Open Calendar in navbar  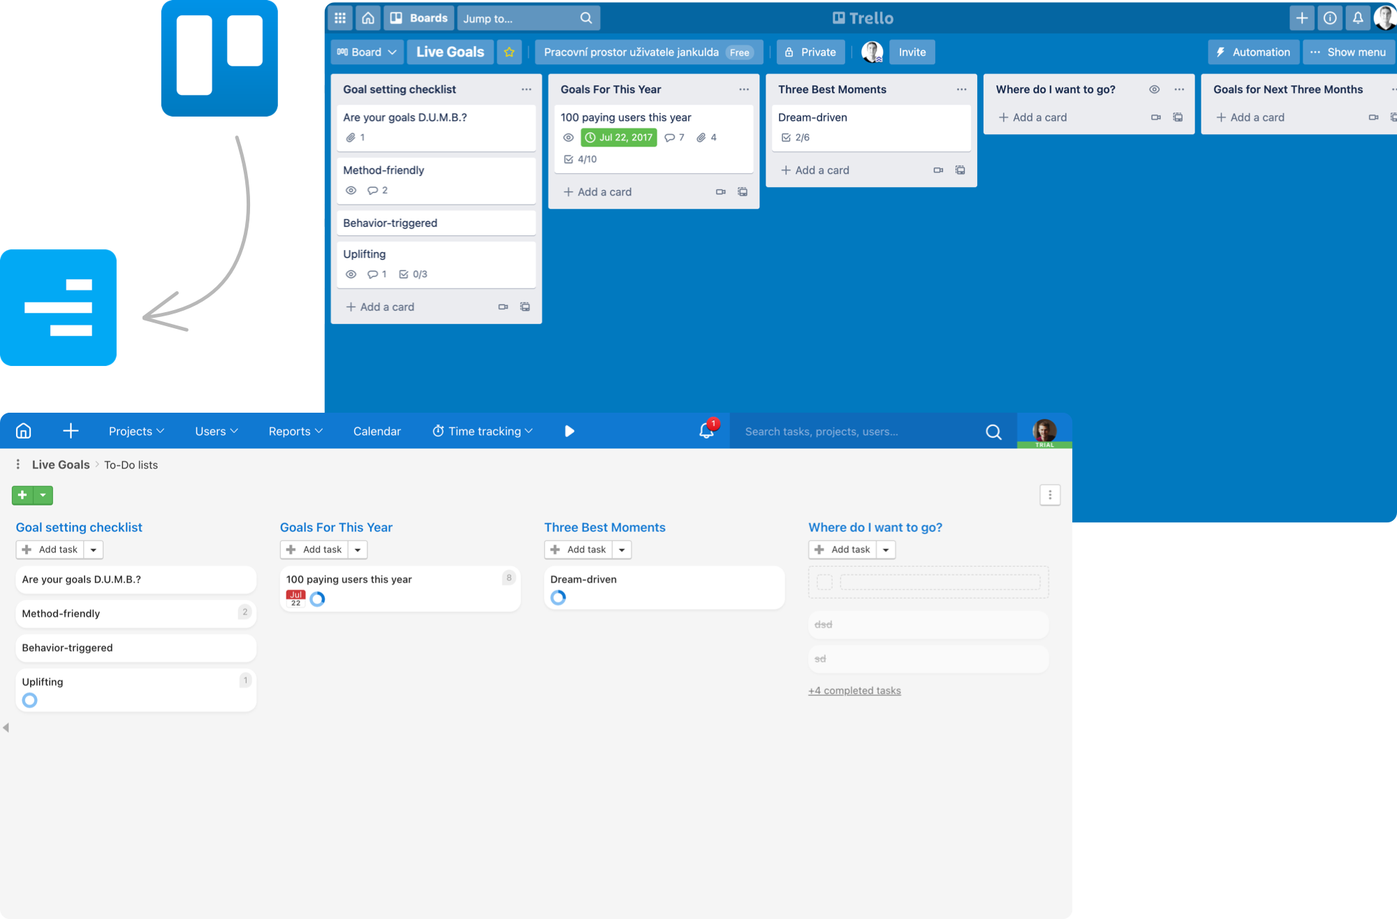point(377,431)
